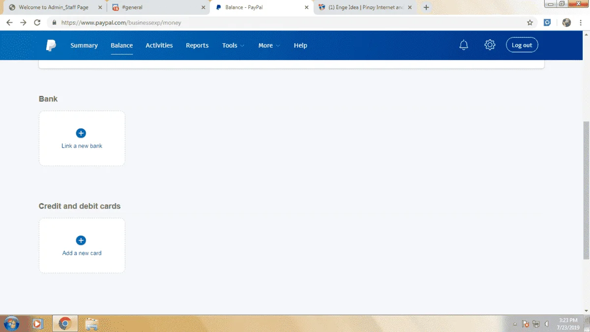Open the Chrome profile avatar icon
Screen dimensions: 590x332
click(567, 23)
